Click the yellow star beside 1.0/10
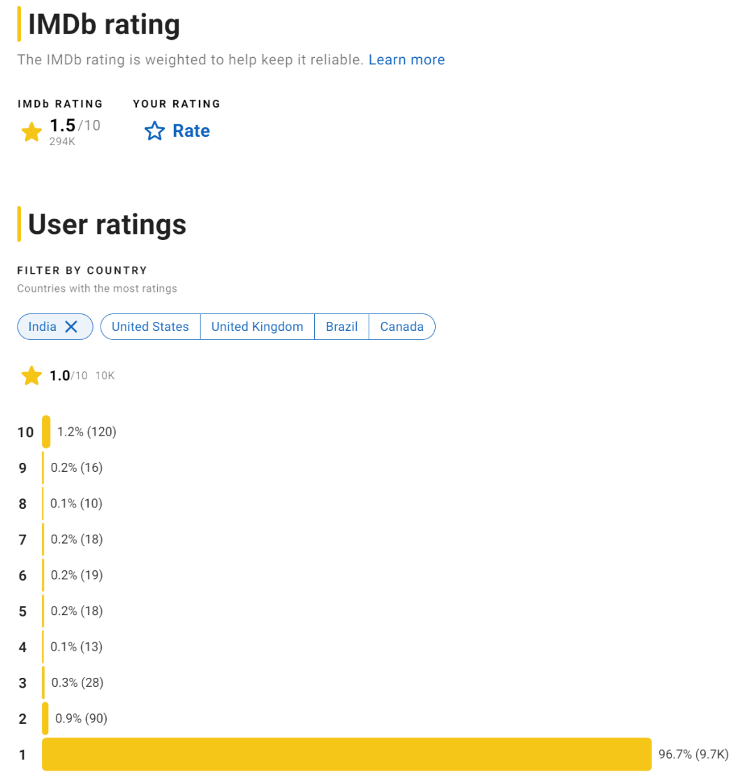This screenshot has height=777, width=754. pos(31,376)
